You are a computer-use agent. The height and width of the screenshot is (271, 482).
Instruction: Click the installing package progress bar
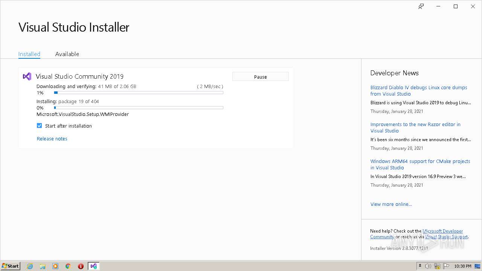point(139,108)
